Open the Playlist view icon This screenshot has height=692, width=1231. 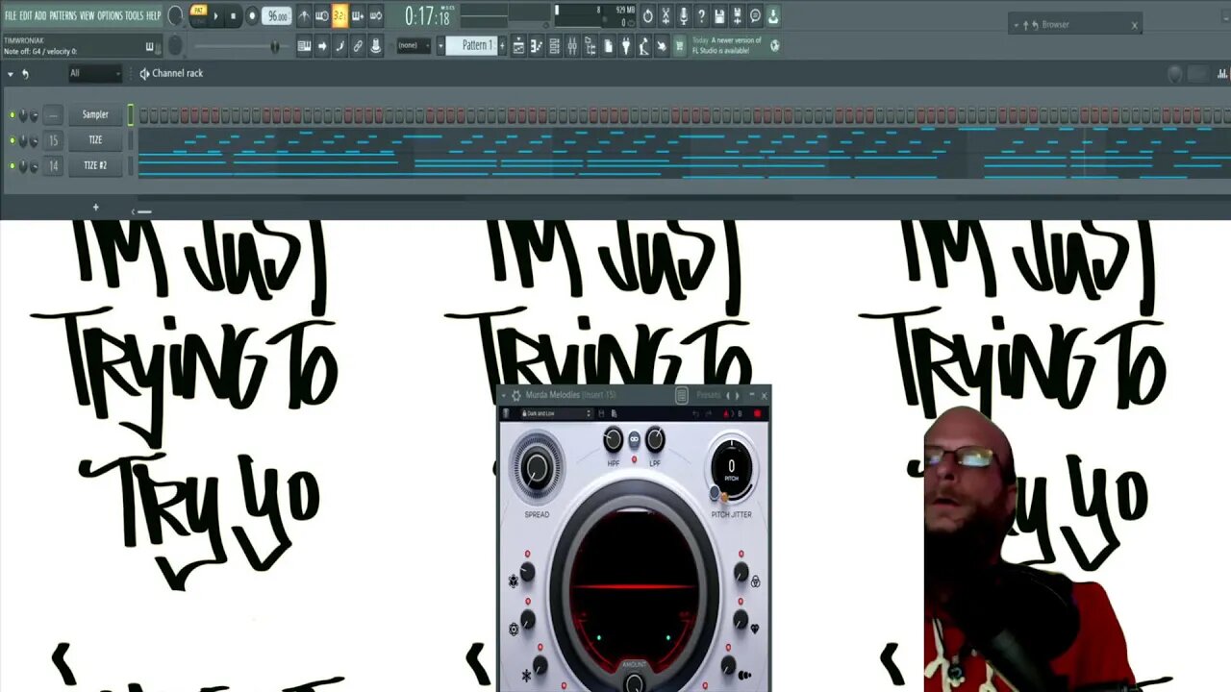pyautogui.click(x=518, y=46)
